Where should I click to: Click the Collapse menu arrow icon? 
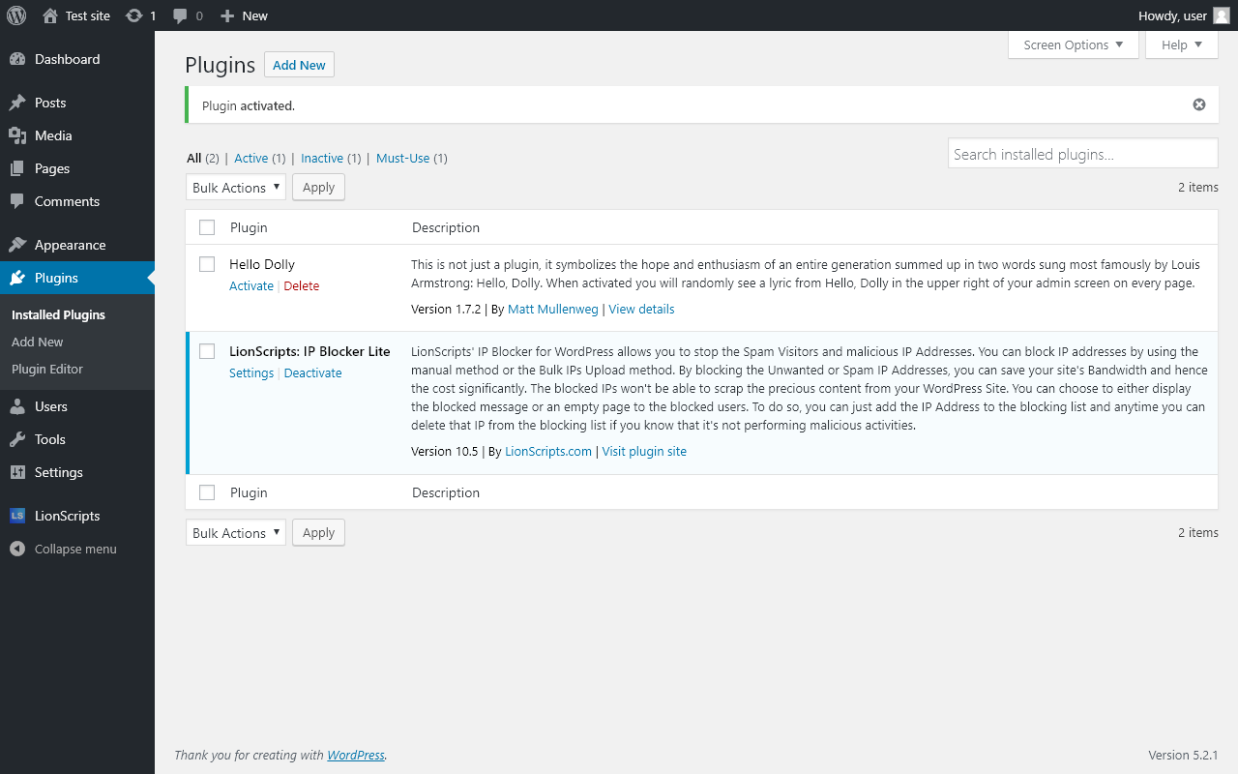17,549
